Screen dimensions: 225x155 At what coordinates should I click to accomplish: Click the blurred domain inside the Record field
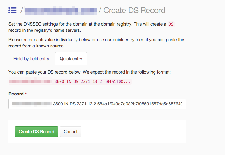tap(32, 104)
